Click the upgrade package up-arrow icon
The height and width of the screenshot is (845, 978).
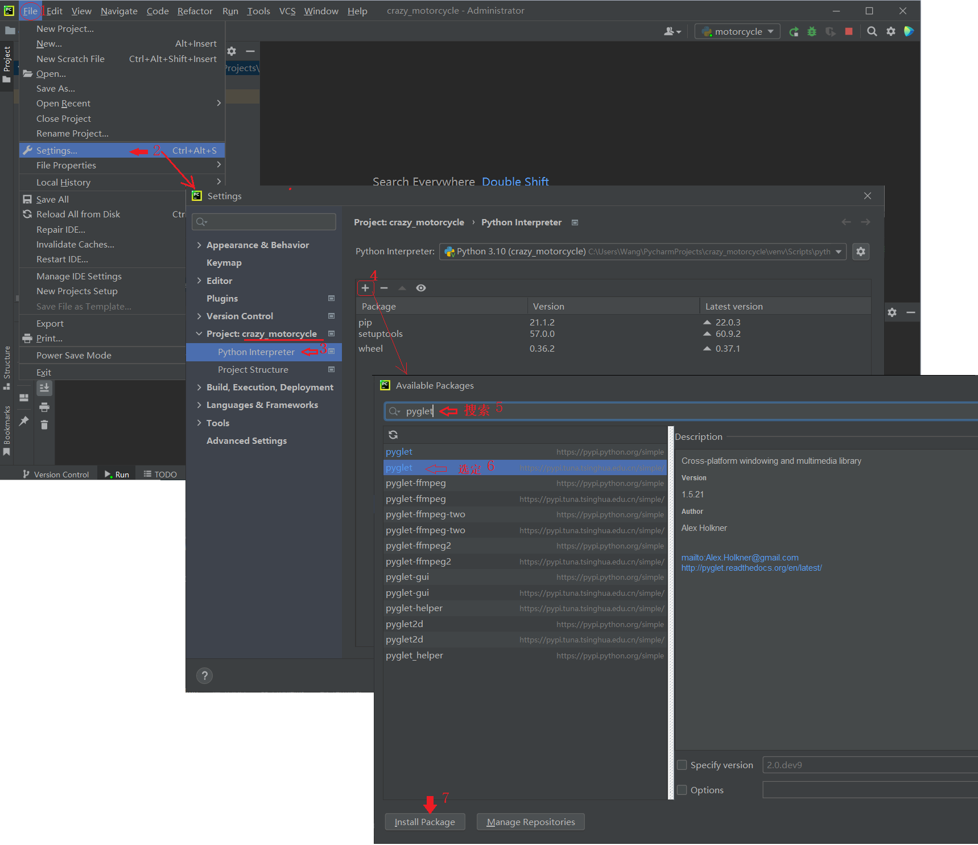click(402, 288)
